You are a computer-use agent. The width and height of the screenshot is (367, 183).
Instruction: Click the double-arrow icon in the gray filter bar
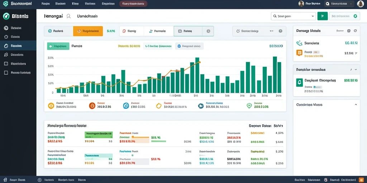tap(272, 31)
